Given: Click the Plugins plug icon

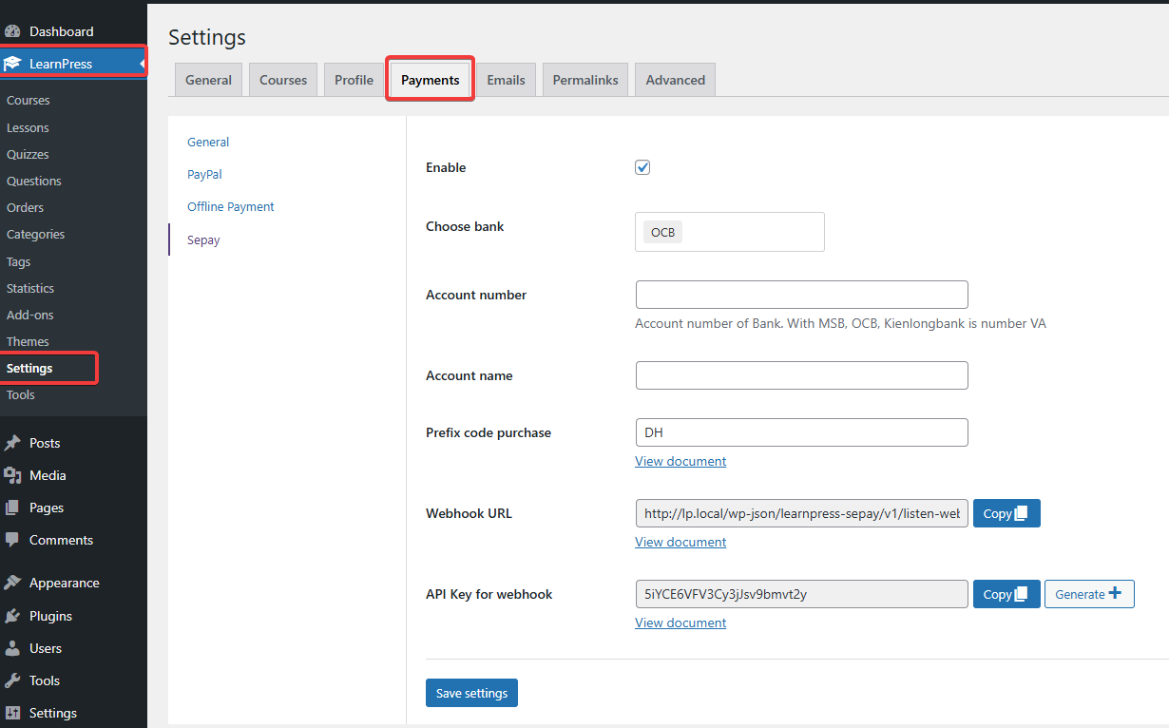Looking at the screenshot, I should (x=12, y=616).
